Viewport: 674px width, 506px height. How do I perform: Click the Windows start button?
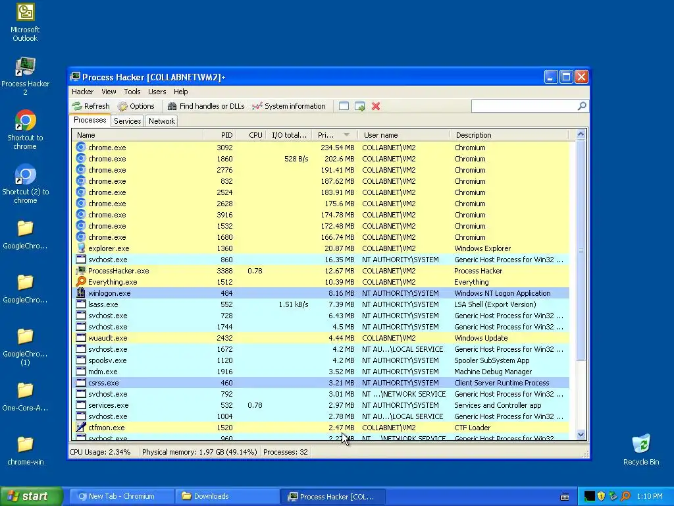tap(32, 496)
